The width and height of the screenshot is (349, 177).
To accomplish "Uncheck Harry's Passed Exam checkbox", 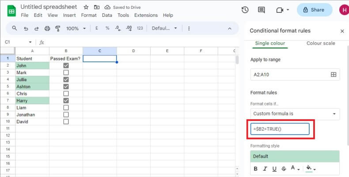I will [x=66, y=101].
